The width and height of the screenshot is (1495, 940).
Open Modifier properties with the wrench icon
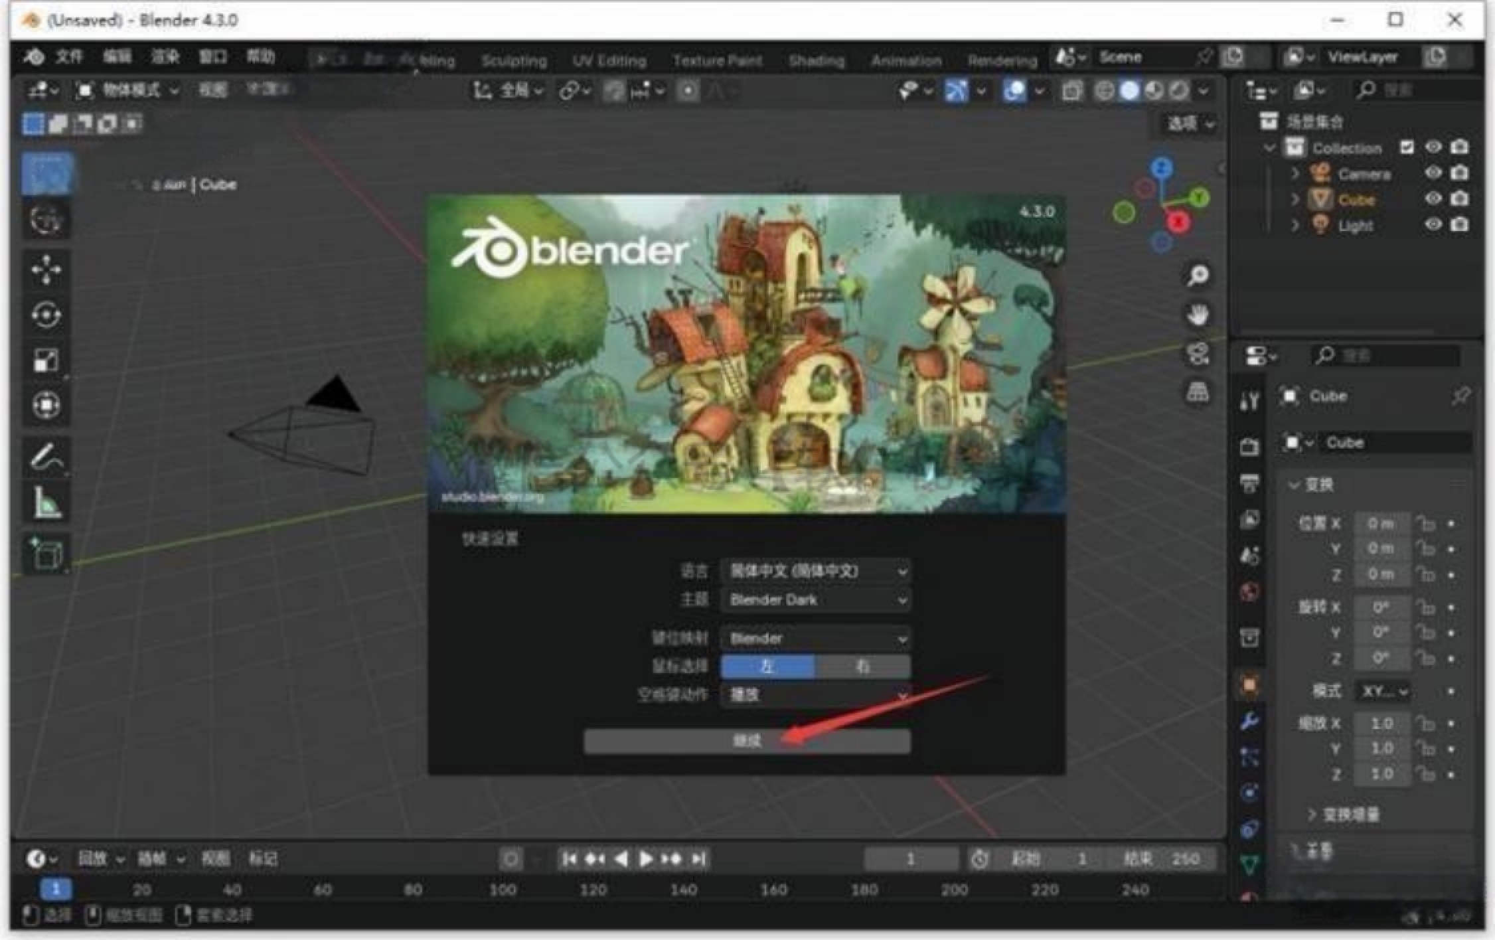click(1251, 724)
